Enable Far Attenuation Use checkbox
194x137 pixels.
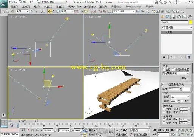pos(164,119)
